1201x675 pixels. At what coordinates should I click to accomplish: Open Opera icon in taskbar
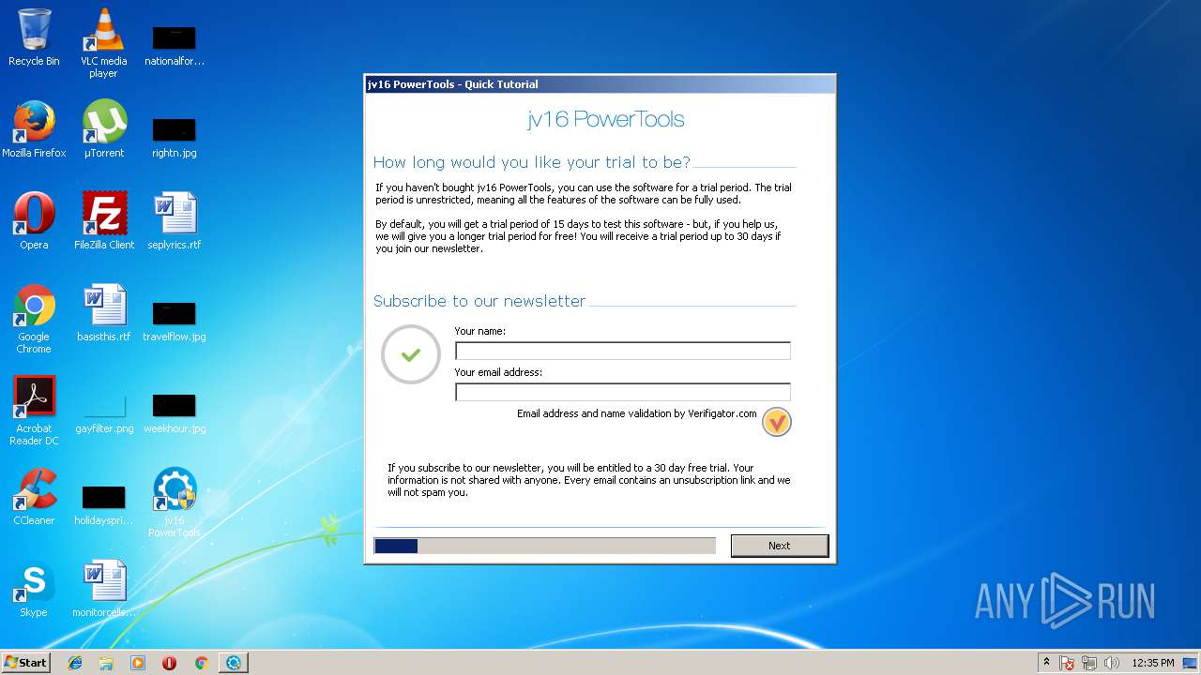(170, 663)
